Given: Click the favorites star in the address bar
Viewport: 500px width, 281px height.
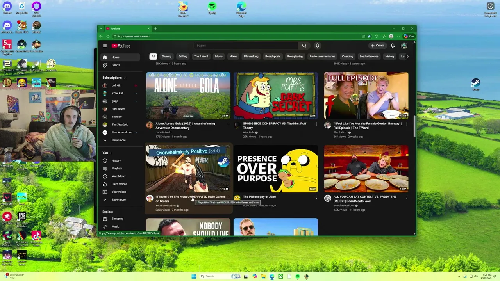Looking at the screenshot, I should point(369,36).
